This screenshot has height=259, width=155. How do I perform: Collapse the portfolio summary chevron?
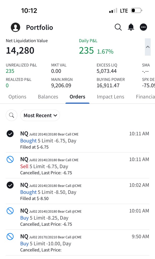pos(148,47)
